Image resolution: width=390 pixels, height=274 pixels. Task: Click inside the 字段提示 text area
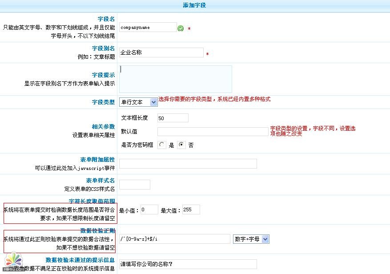pos(175,79)
